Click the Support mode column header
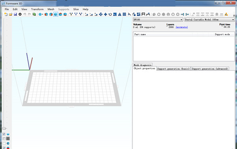237x149 pixels. coord(222,34)
